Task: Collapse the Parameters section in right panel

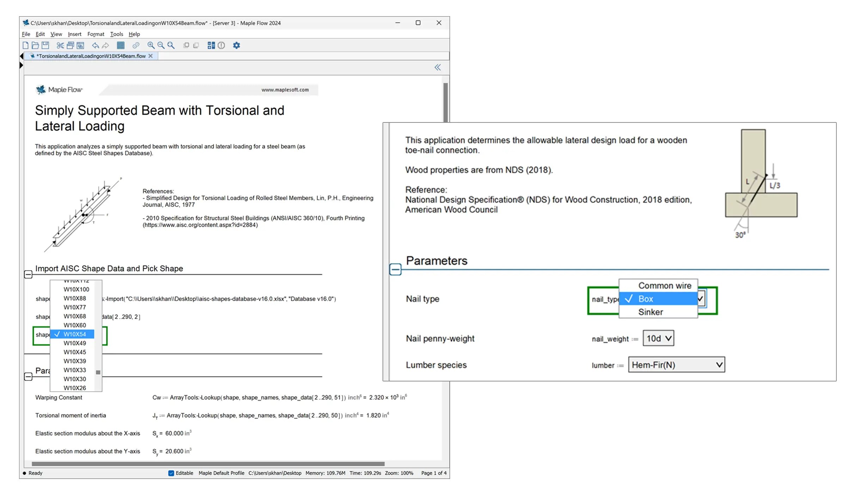Action: tap(395, 270)
